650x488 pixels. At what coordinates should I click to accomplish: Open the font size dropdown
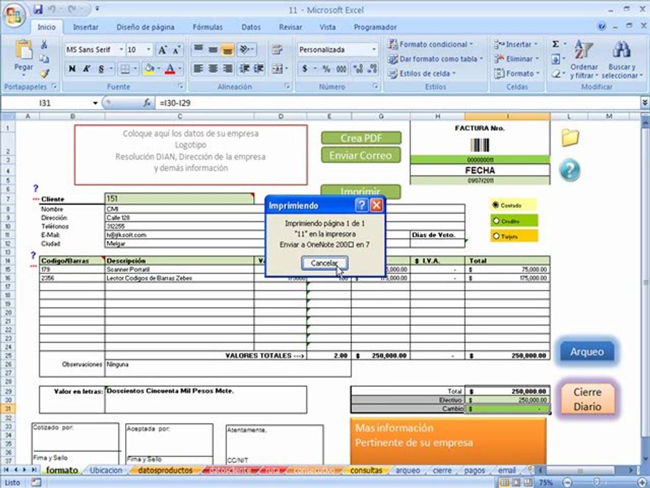[148, 49]
